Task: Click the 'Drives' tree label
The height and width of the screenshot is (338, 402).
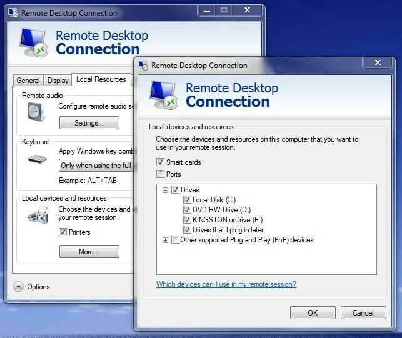Action: (x=189, y=190)
